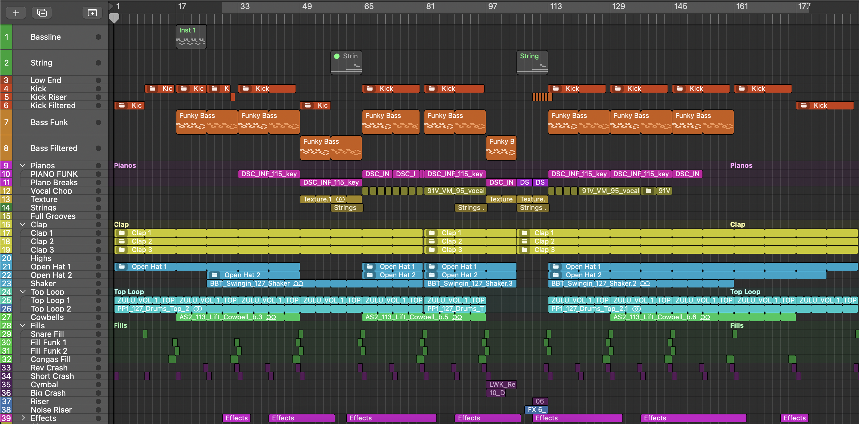
Task: Toggle the Bass Funk track status dot
Action: coord(98,122)
